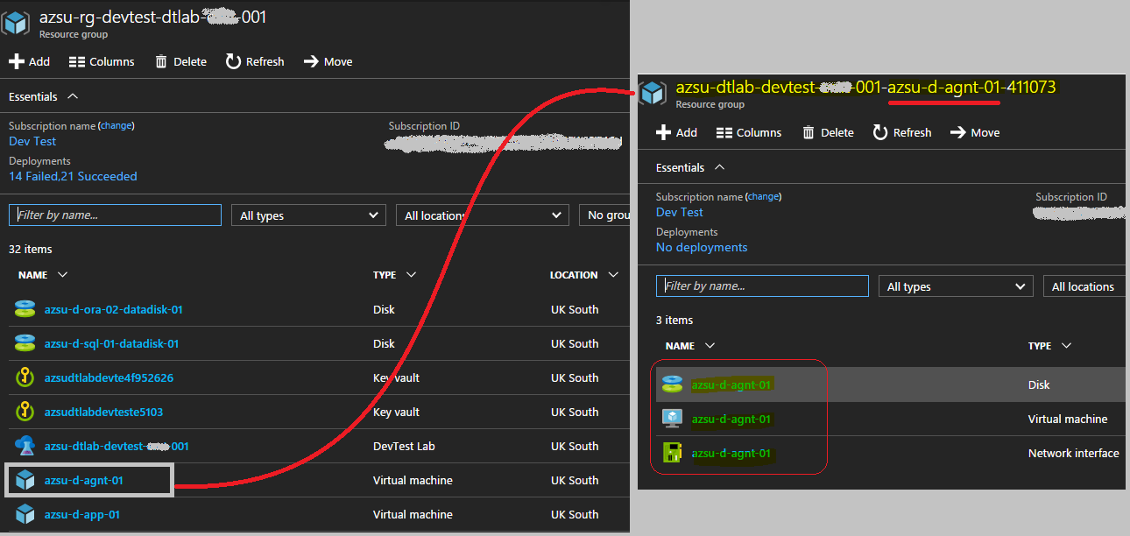The width and height of the screenshot is (1130, 536).
Task: Click the resource group cube icon in left window header
Action: [18, 24]
